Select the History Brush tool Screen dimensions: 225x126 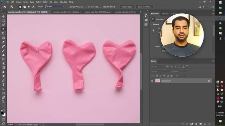pyautogui.click(x=3, y=59)
